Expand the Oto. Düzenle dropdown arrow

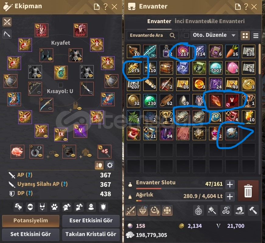(233, 35)
